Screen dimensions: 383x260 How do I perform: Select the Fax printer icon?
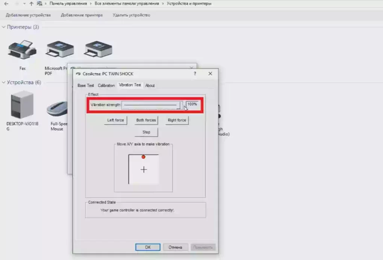pos(22,51)
